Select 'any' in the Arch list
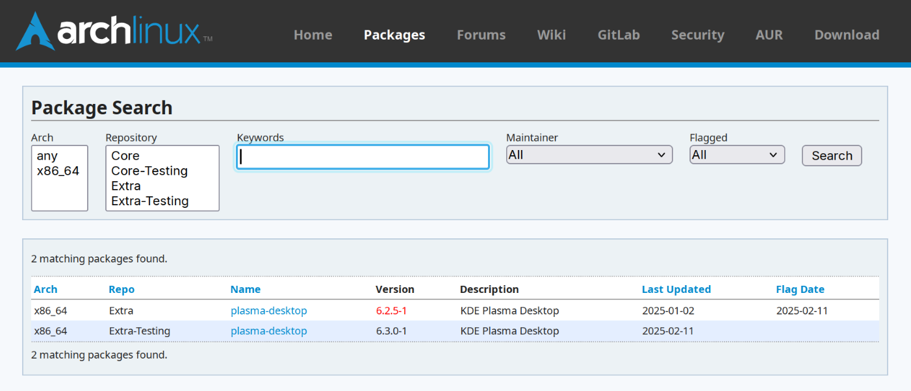 pos(59,156)
